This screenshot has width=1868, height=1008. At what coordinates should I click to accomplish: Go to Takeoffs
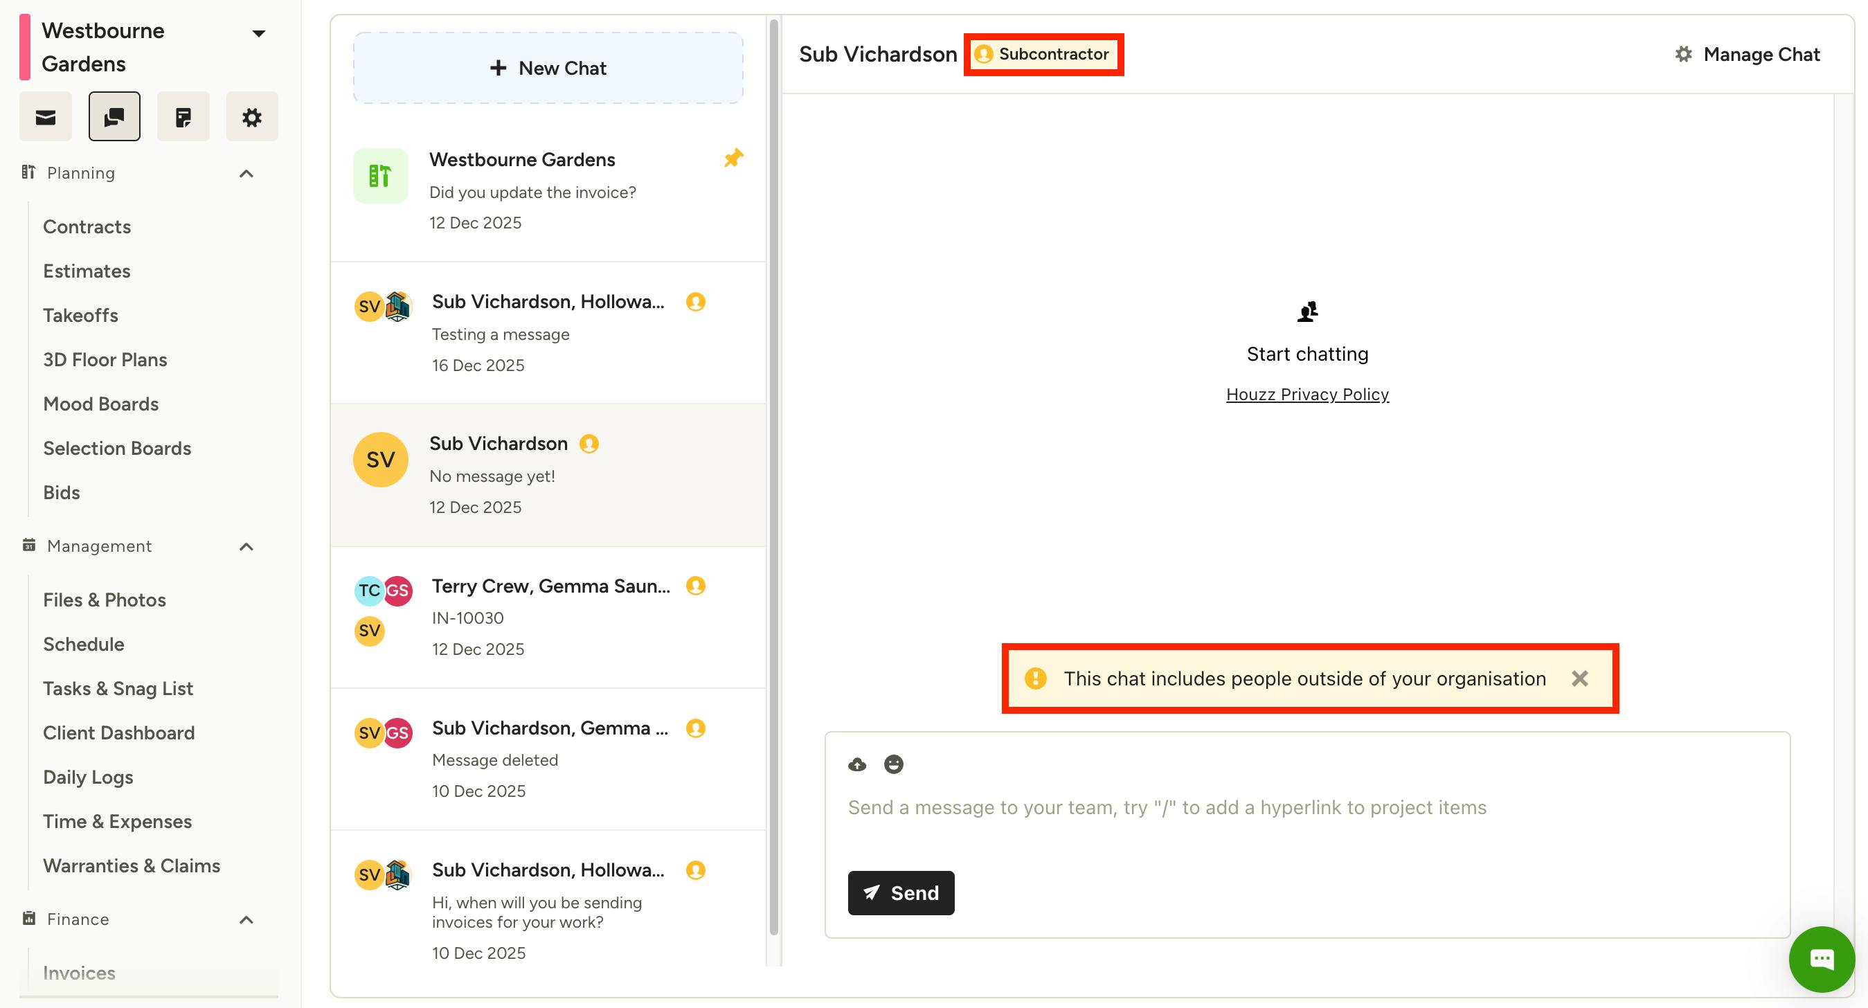click(x=80, y=316)
